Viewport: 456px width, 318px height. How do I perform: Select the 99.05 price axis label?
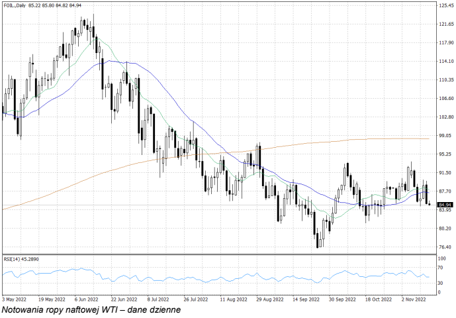444,136
